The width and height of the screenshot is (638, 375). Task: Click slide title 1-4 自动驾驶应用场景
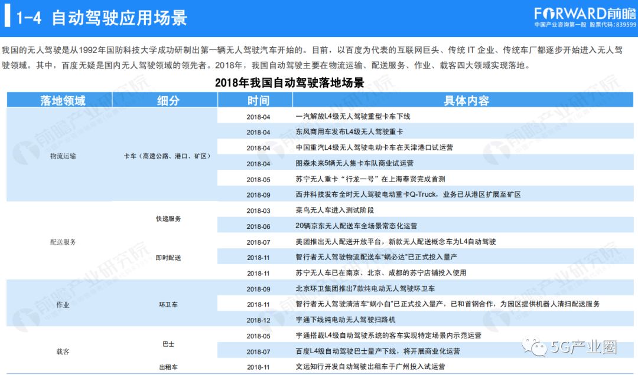102,18
